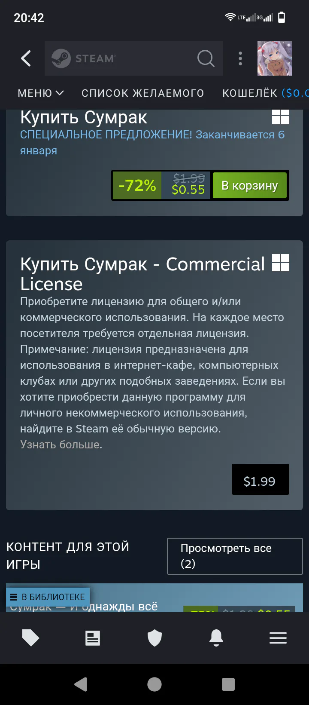The width and height of the screenshot is (309, 705).
Task: Expand the МЕНЮ dropdown
Action: (41, 93)
